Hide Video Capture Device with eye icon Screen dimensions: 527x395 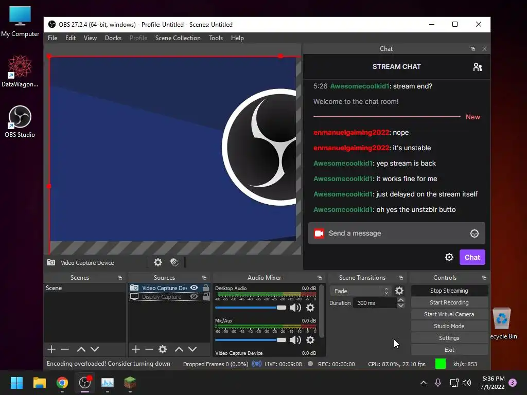tap(194, 288)
